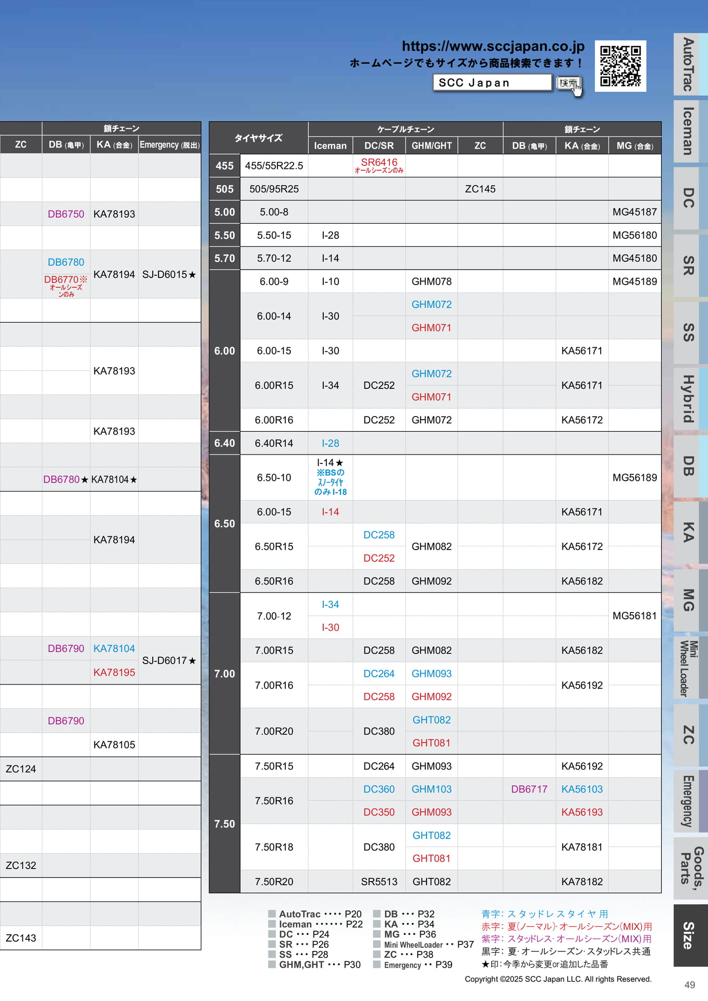Viewport: 708px width, 1001px height.
Task: Select the red KA78195 cell
Action: pos(114,673)
